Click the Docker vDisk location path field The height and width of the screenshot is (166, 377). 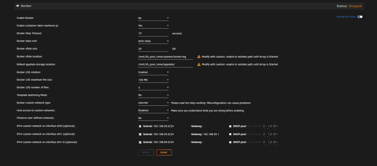coord(166,57)
